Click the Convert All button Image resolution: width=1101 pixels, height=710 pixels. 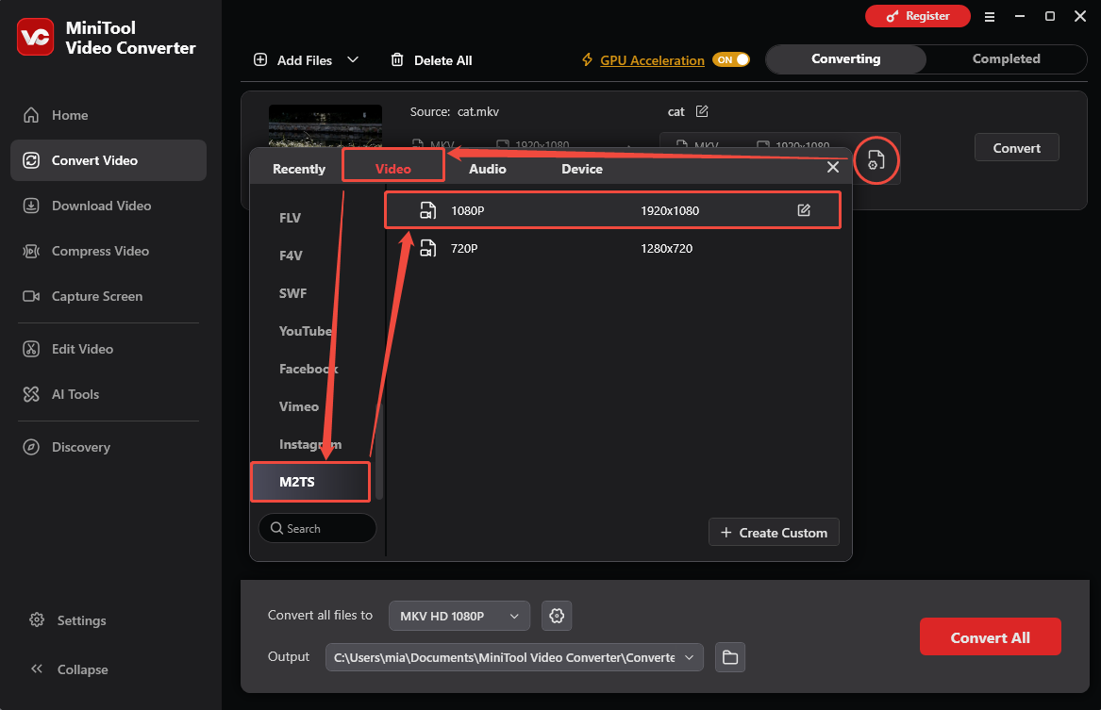pyautogui.click(x=990, y=637)
